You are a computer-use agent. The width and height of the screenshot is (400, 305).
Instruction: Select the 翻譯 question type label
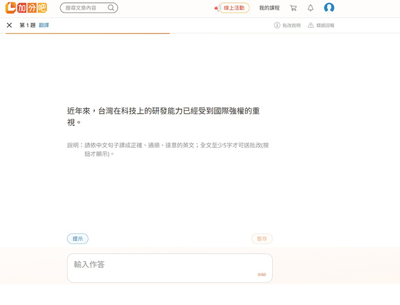pyautogui.click(x=44, y=25)
